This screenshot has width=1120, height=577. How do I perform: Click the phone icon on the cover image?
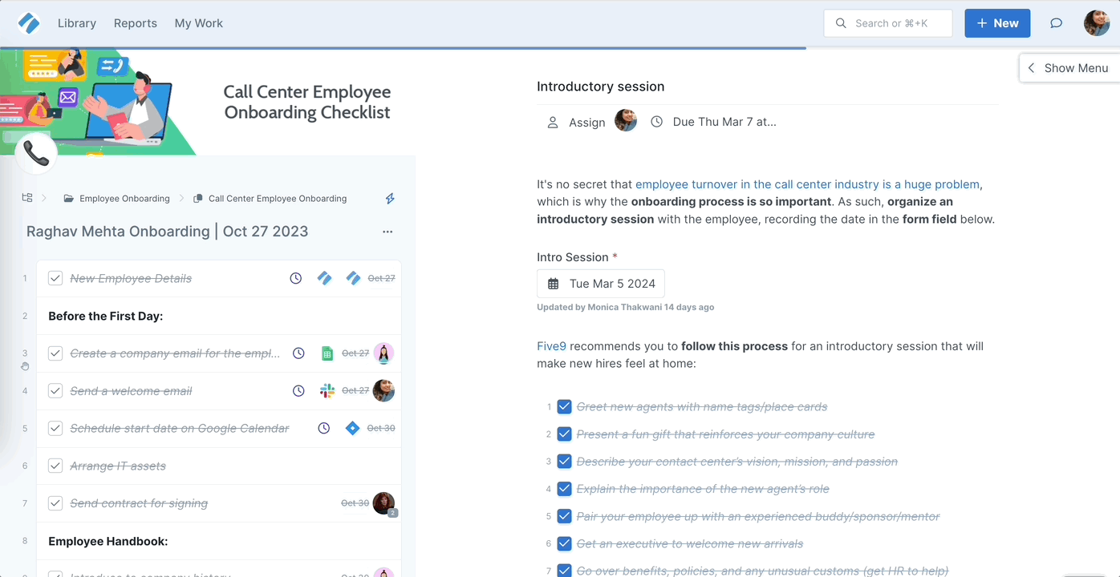(x=36, y=152)
